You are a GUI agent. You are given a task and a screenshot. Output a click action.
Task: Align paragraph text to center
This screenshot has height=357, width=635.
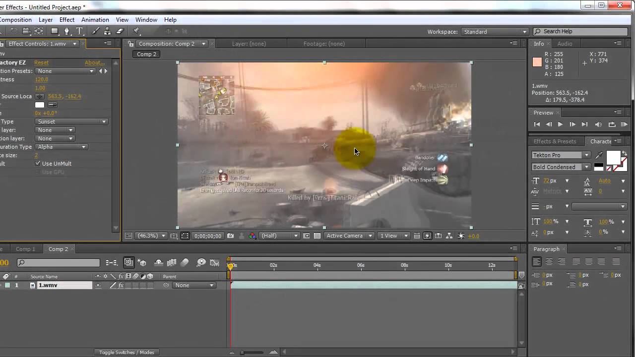tap(549, 262)
